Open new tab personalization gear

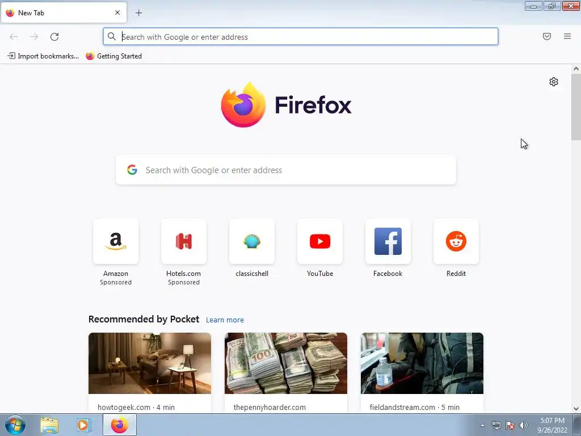554,82
